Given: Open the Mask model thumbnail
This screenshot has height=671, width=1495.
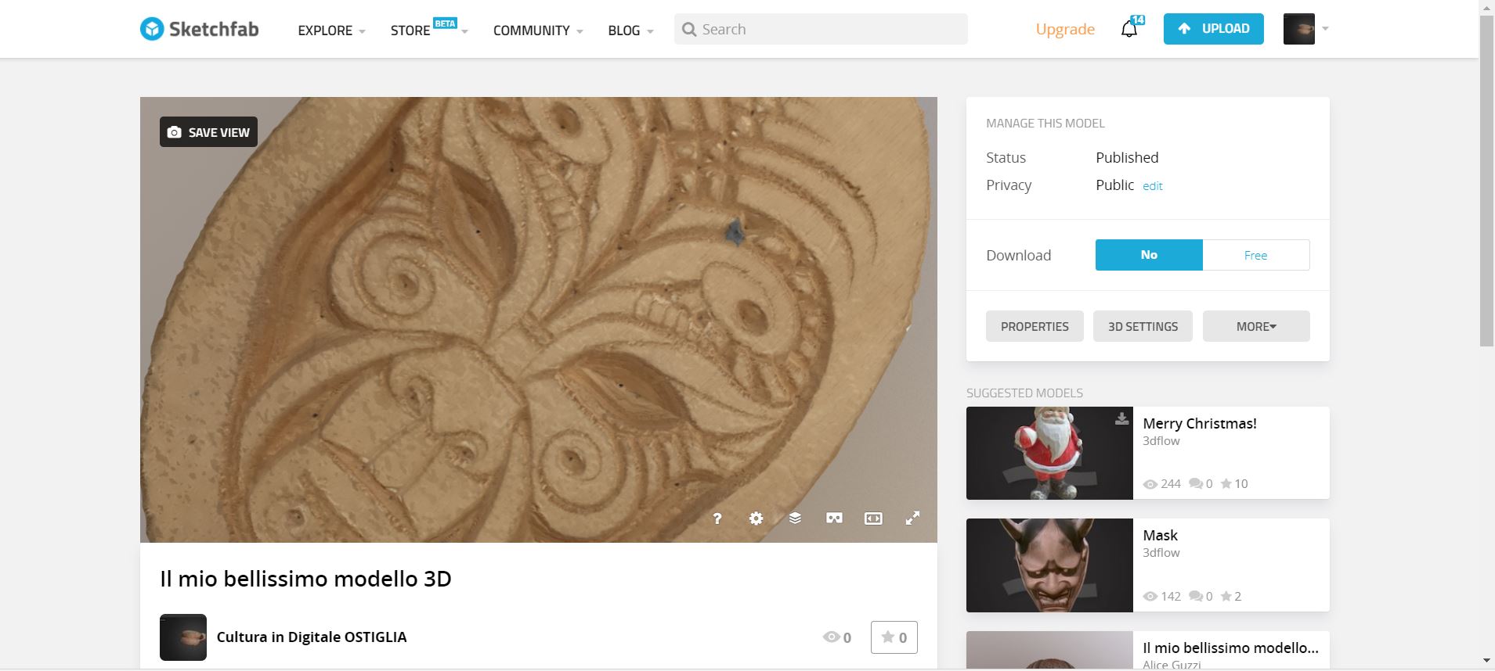Looking at the screenshot, I should coord(1049,565).
